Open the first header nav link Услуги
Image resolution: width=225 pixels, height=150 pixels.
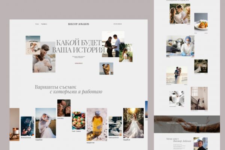37,24
